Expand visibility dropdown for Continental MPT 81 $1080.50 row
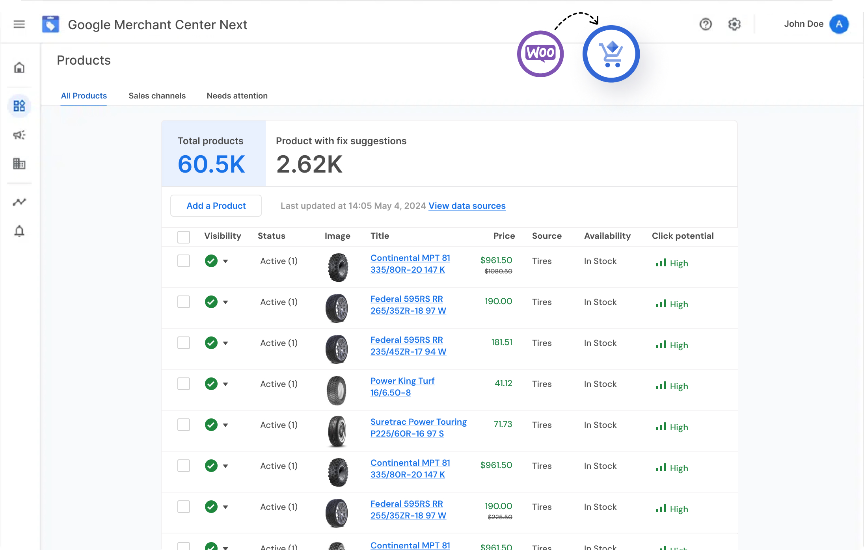864x550 pixels. (x=225, y=261)
